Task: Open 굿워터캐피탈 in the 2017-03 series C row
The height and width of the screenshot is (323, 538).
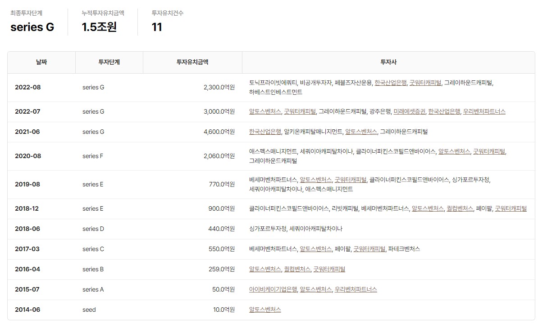Action: point(369,249)
